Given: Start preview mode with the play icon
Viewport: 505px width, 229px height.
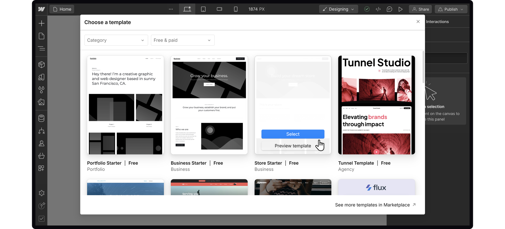Looking at the screenshot, I should pos(400,9).
